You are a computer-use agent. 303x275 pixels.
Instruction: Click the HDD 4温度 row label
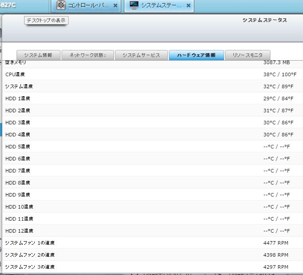tap(18, 135)
